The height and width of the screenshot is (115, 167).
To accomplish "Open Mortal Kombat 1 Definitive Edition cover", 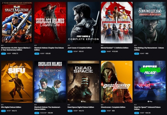I will (x=117, y=23).
